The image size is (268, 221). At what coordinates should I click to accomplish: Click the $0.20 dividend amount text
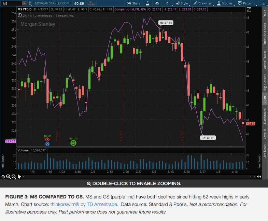coord(73,139)
